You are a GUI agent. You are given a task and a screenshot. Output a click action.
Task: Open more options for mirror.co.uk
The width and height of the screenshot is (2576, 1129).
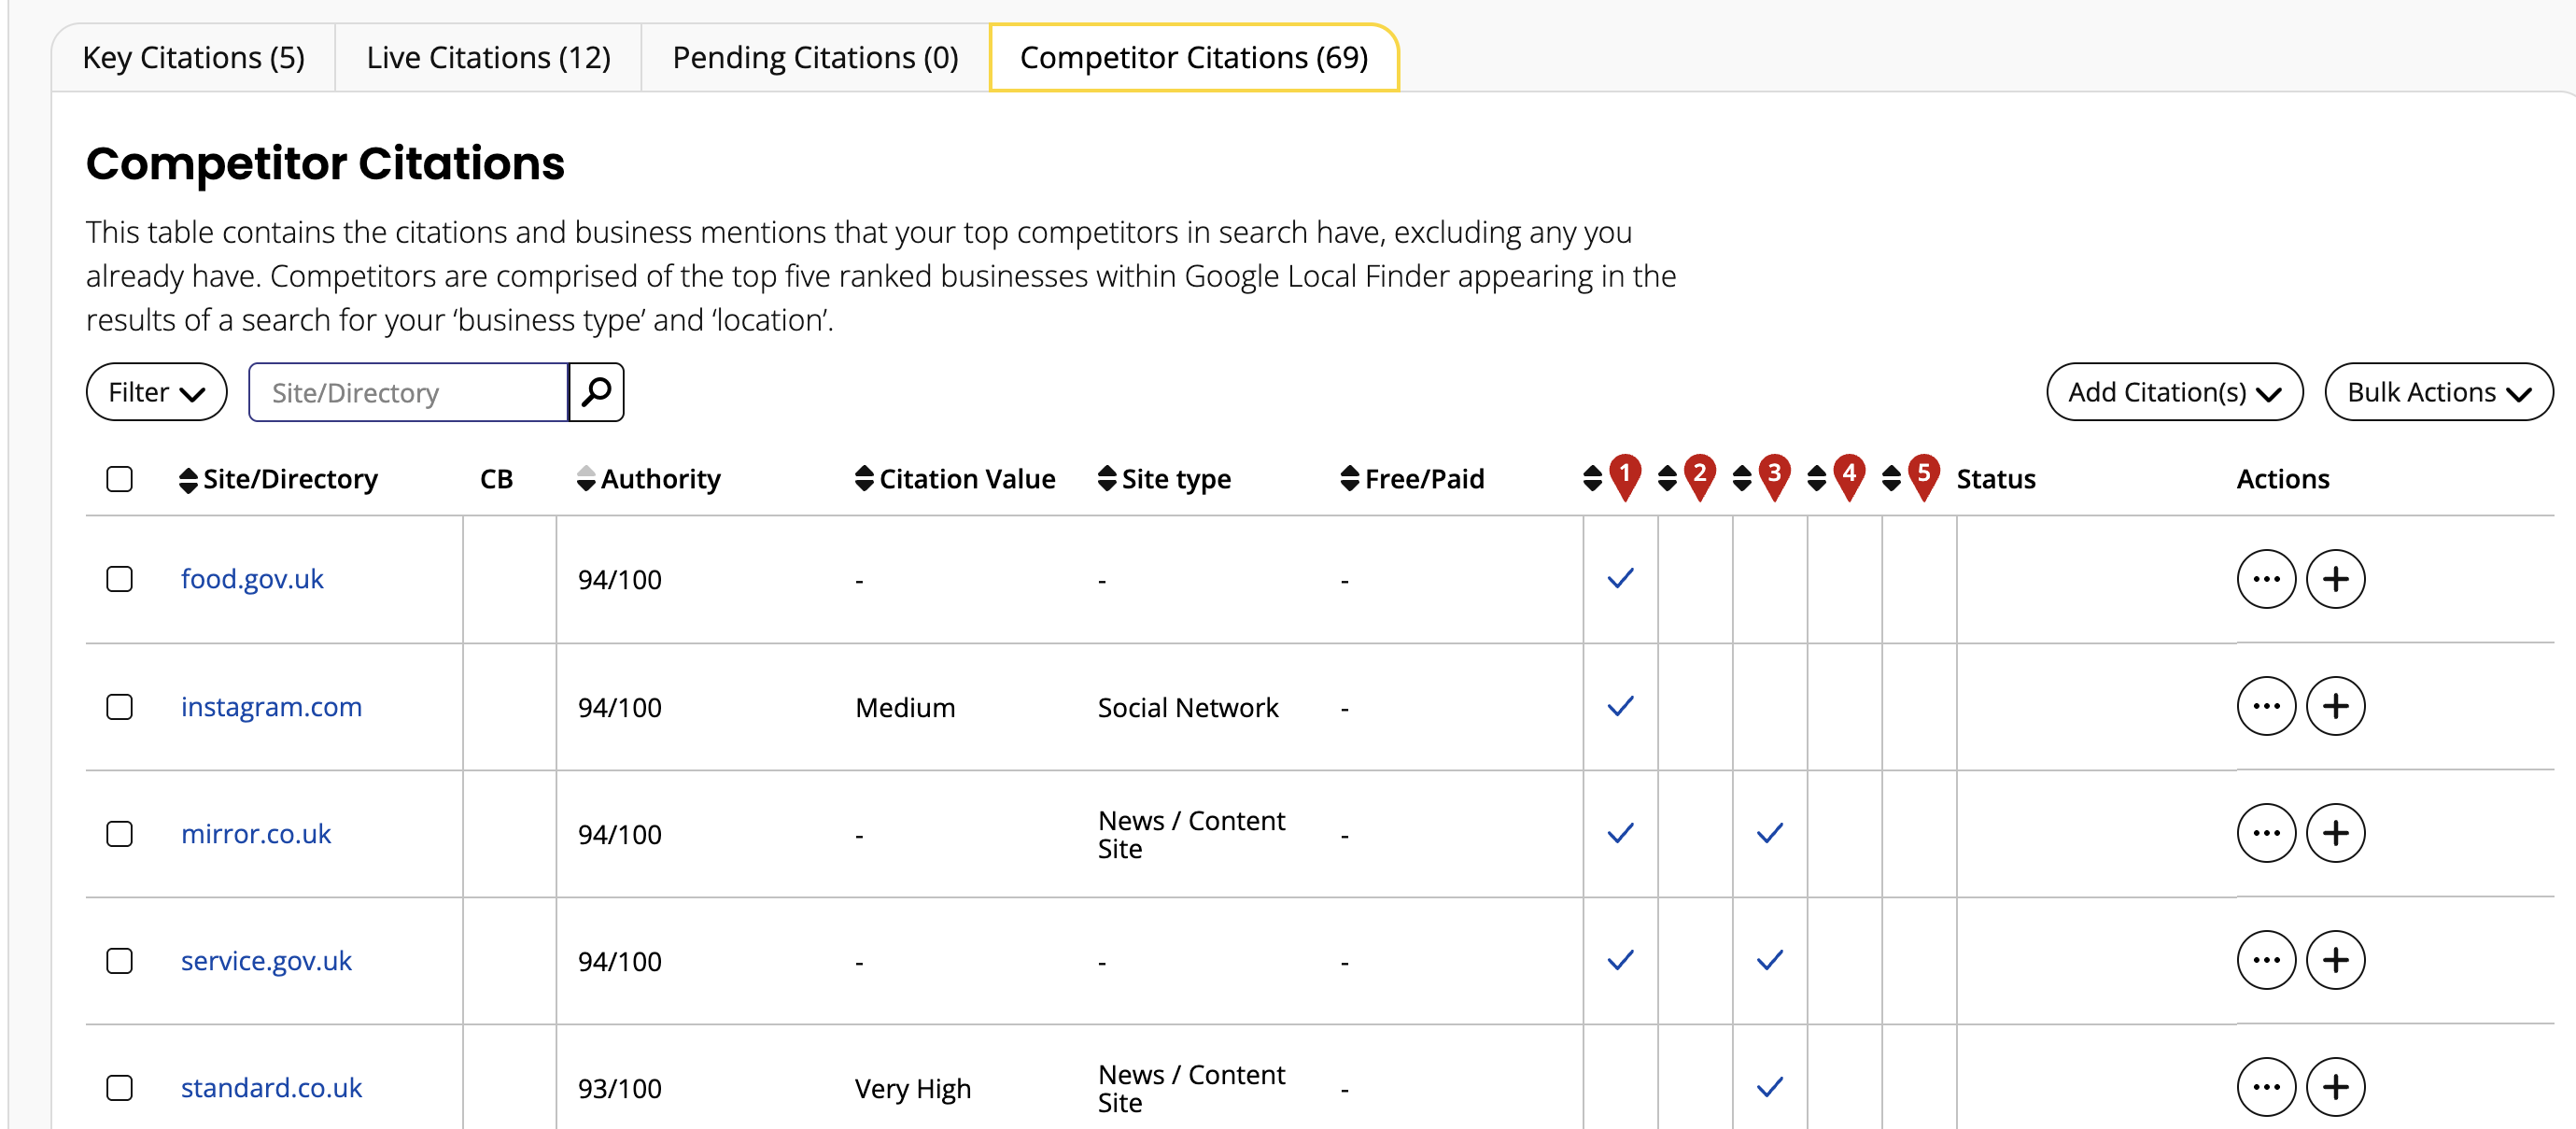point(2265,833)
